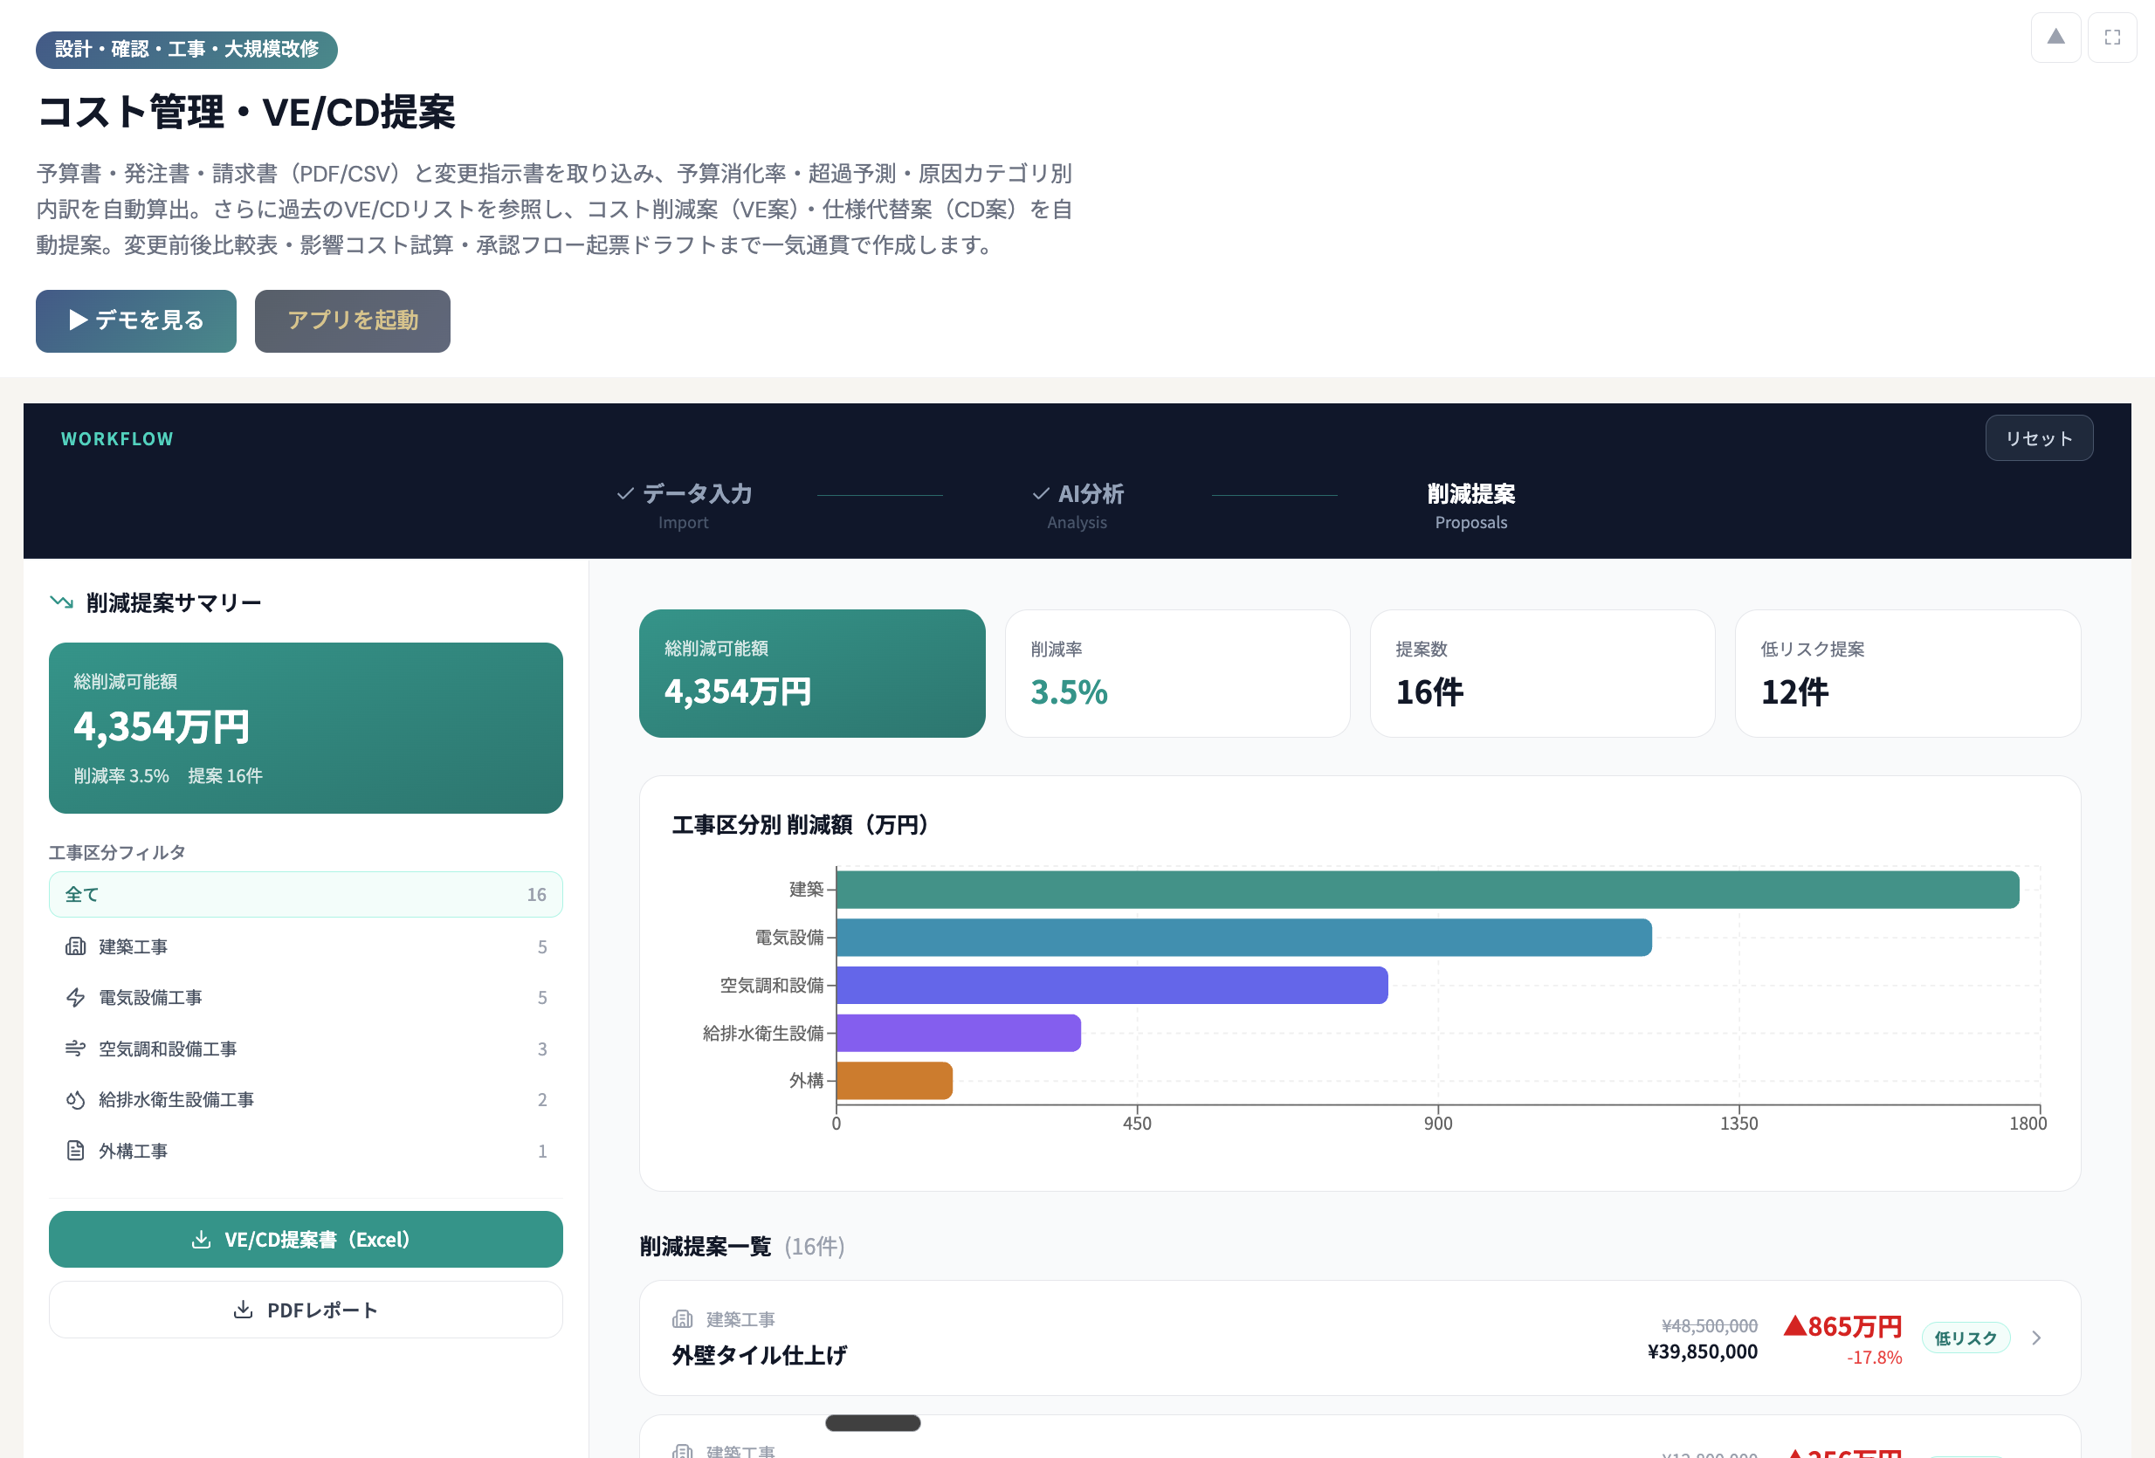Click the 工事区分別 削減額 chart title
This screenshot has width=2155, height=1458.
[x=800, y=824]
